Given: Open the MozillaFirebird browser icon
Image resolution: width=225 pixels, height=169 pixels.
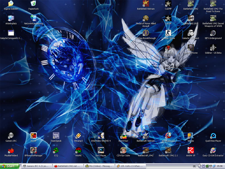Looking at the screenshot, I should click(x=11, y=150).
